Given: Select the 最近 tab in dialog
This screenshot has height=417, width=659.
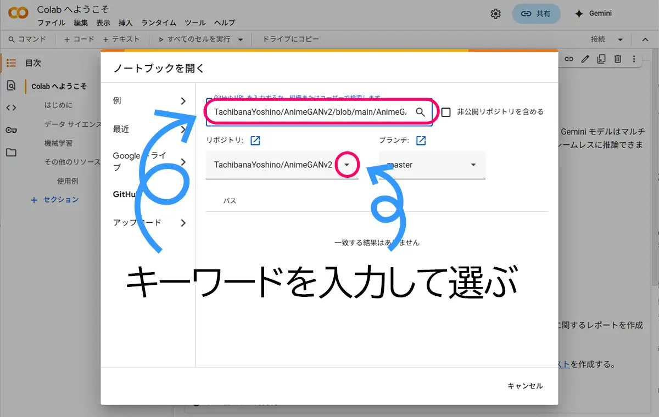Looking at the screenshot, I should (x=148, y=129).
